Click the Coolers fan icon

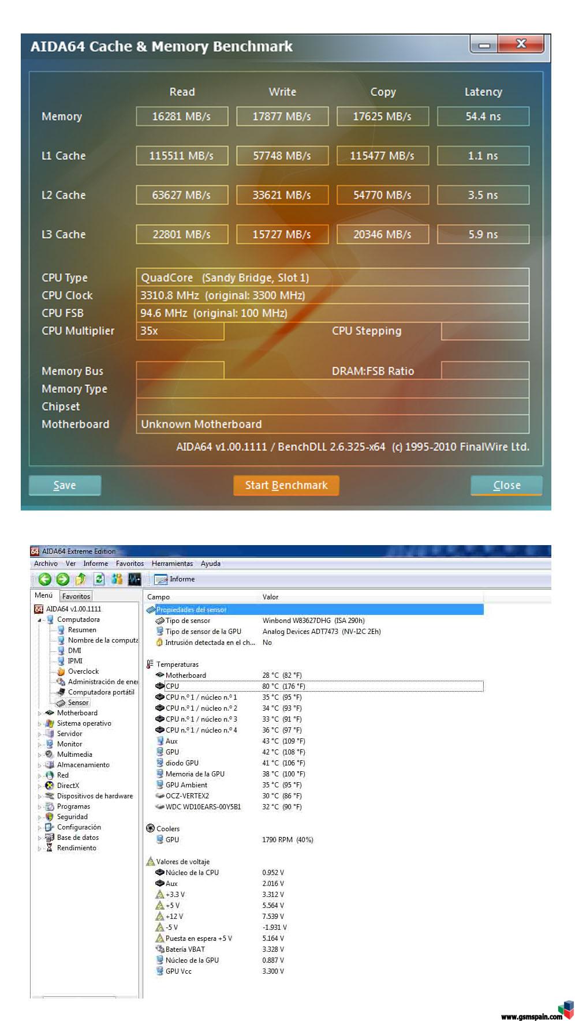point(151,828)
